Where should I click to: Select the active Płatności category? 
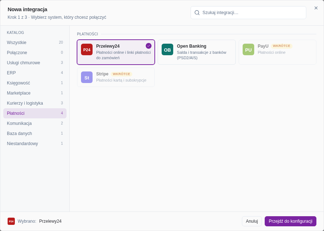[x=35, y=113]
